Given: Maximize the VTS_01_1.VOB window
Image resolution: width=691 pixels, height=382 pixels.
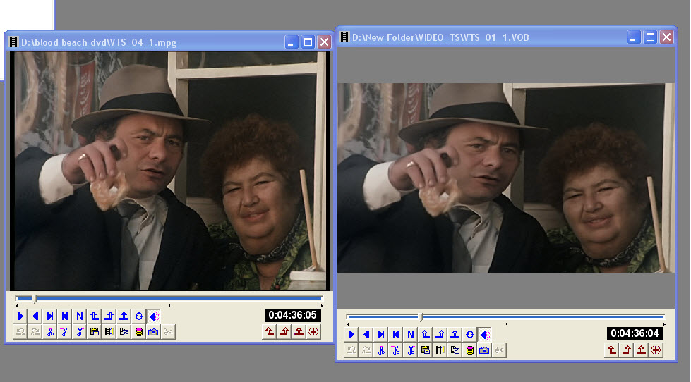Looking at the screenshot, I should (650, 37).
